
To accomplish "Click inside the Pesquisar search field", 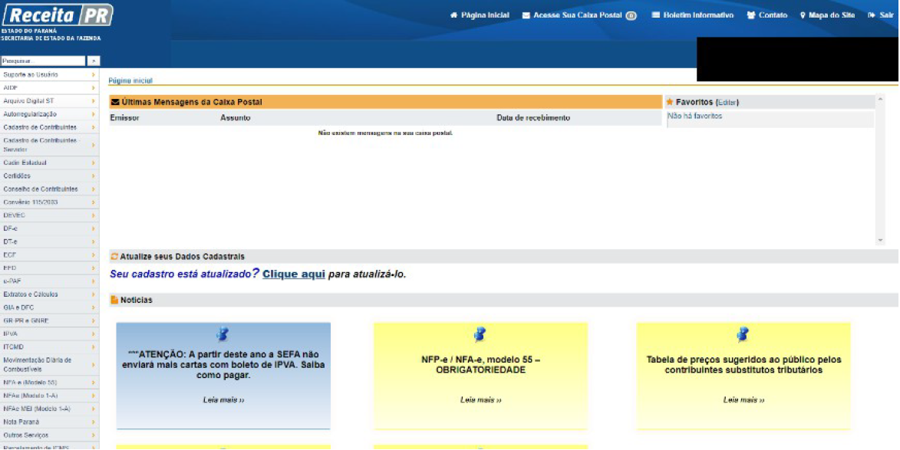I will (43, 61).
